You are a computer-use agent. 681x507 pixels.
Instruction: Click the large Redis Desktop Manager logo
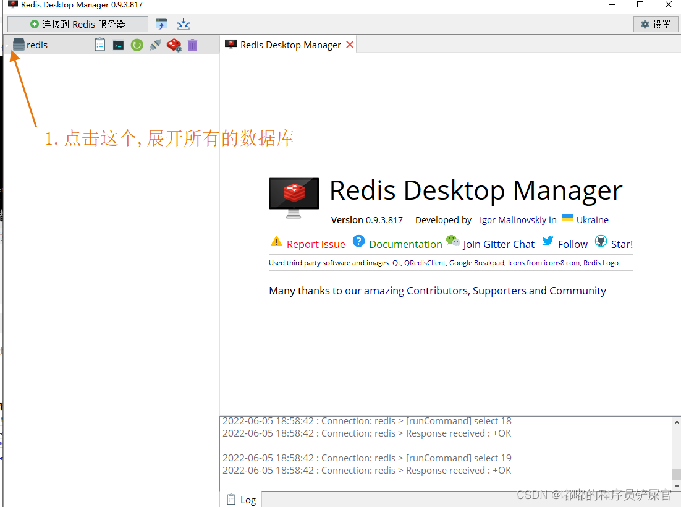294,198
